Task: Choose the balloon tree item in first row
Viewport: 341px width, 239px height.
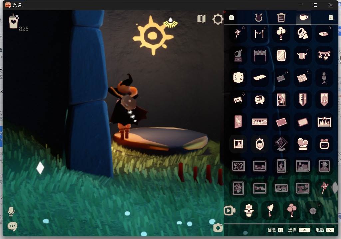Action: [281, 33]
